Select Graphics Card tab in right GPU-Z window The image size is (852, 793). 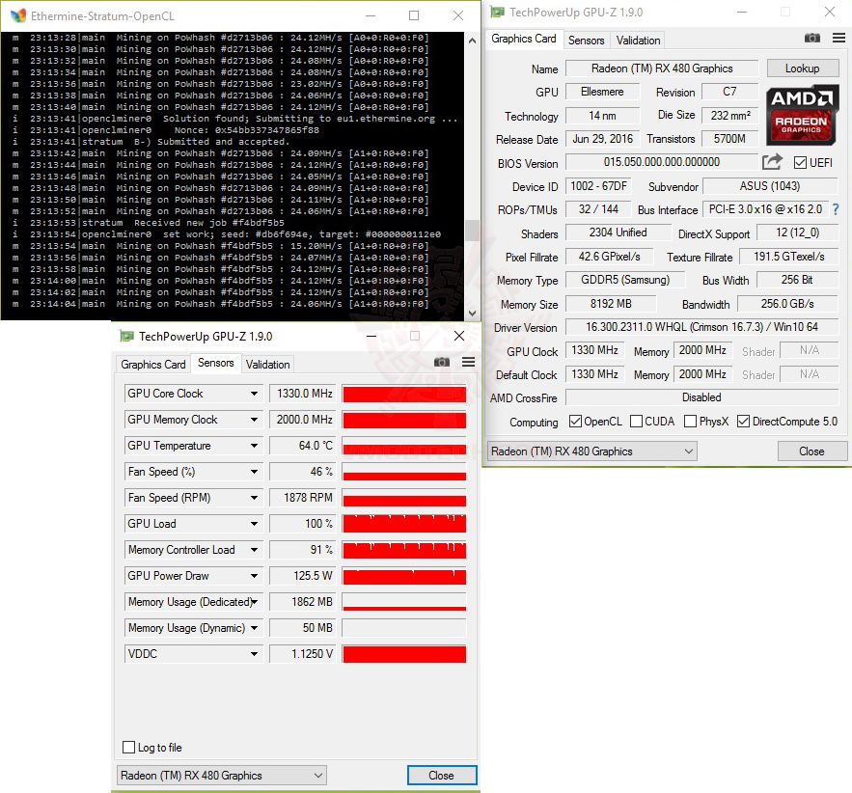click(x=523, y=39)
